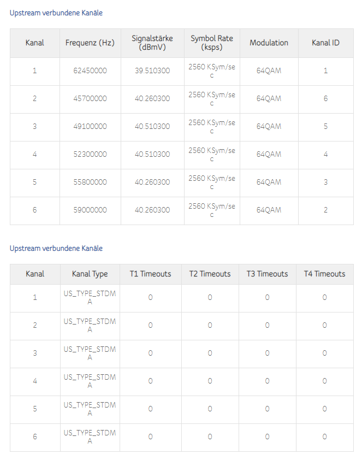Viewport: 362px width, 454px height.
Task: Click the Symbol Rate (ksps) header
Action: [212, 43]
